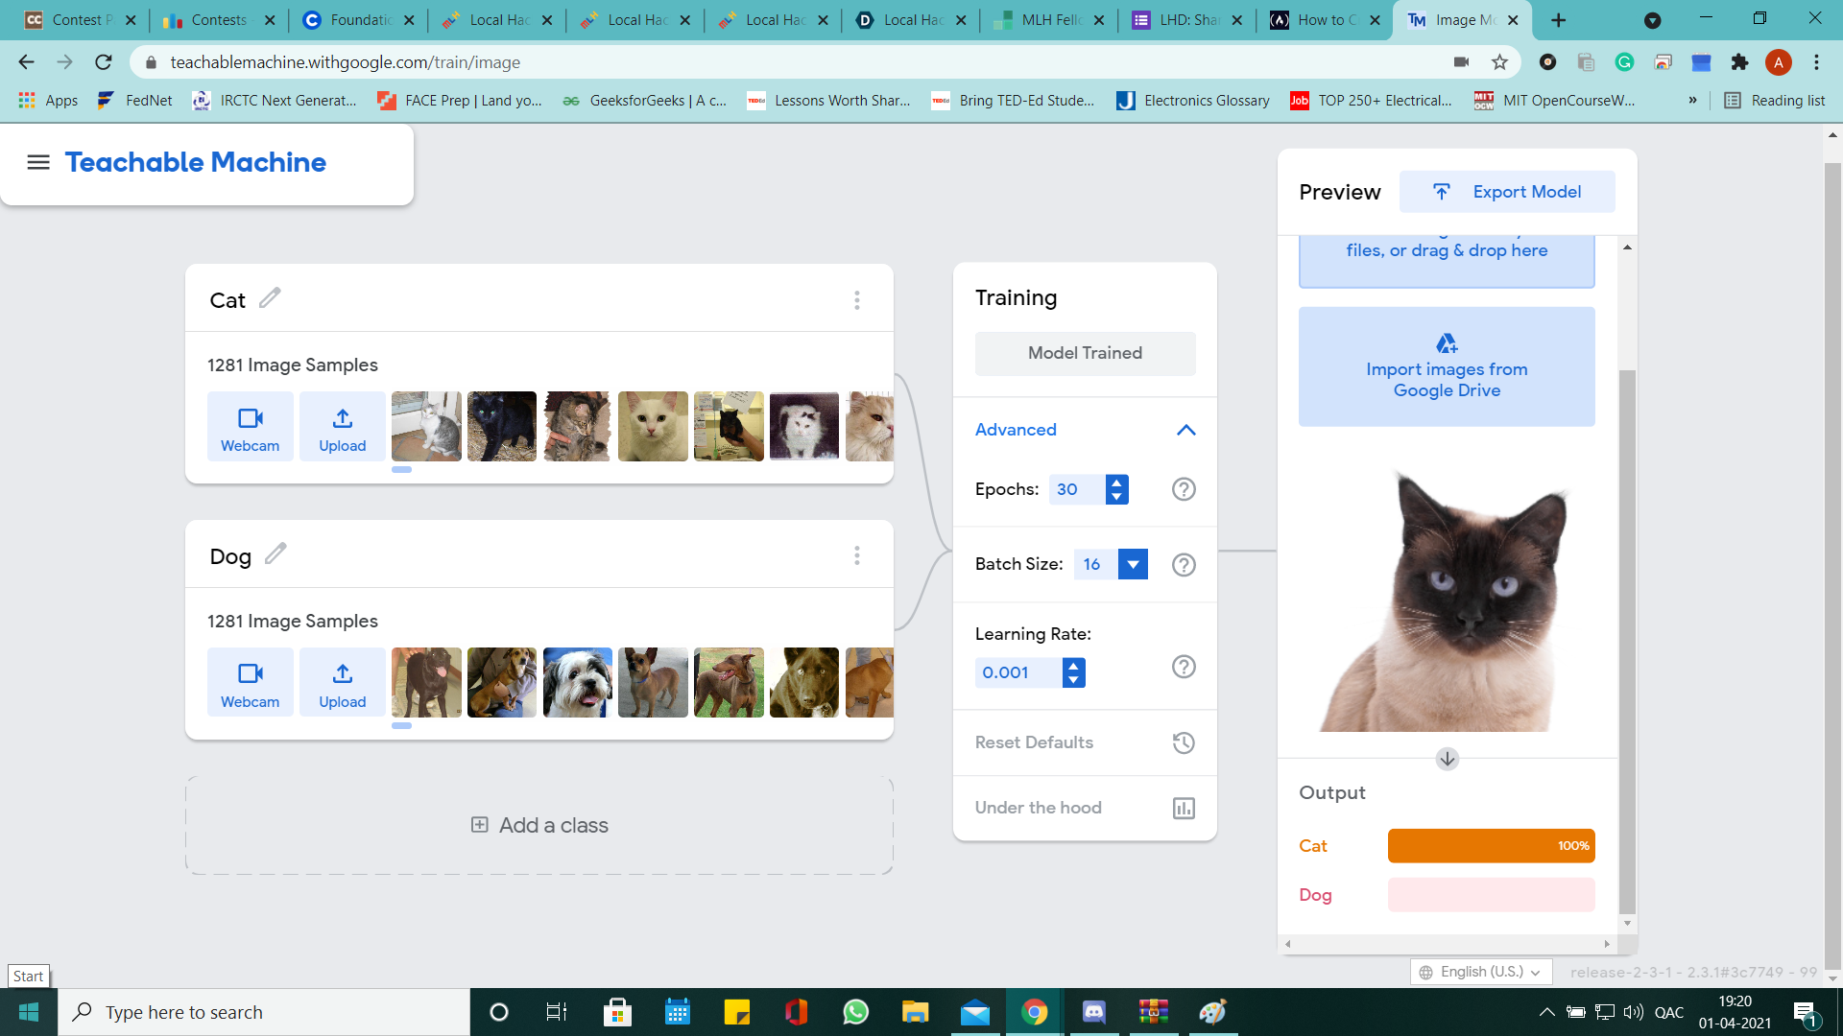
Task: Collapse the Advanced training section
Action: click(x=1185, y=430)
